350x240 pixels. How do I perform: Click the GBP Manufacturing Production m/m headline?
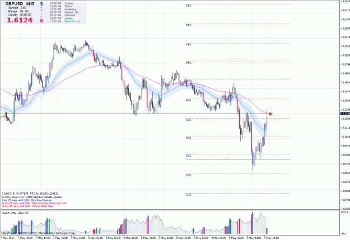34,203
